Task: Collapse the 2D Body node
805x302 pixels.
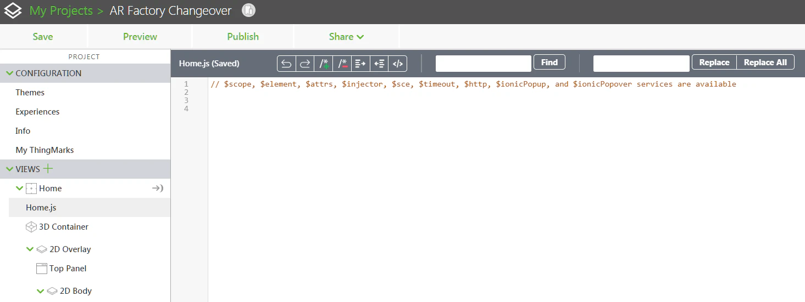Action: (x=40, y=292)
